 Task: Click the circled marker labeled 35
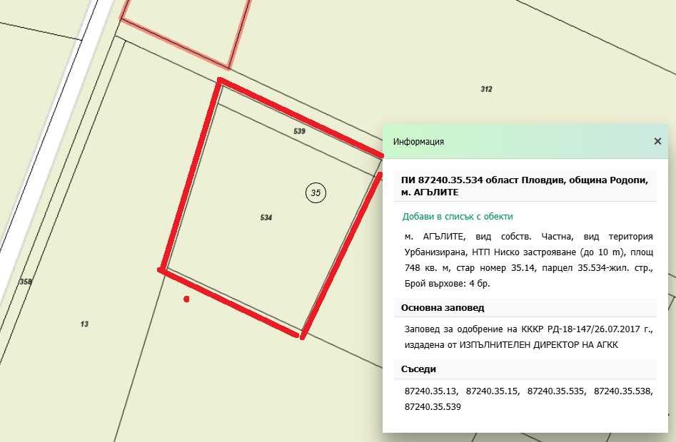click(x=316, y=192)
